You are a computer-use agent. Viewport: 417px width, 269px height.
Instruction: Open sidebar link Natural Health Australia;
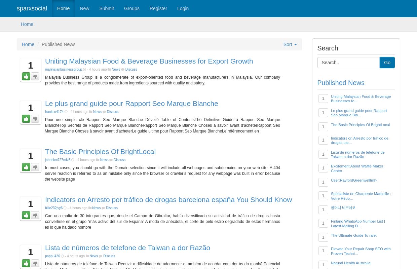pos(351,263)
